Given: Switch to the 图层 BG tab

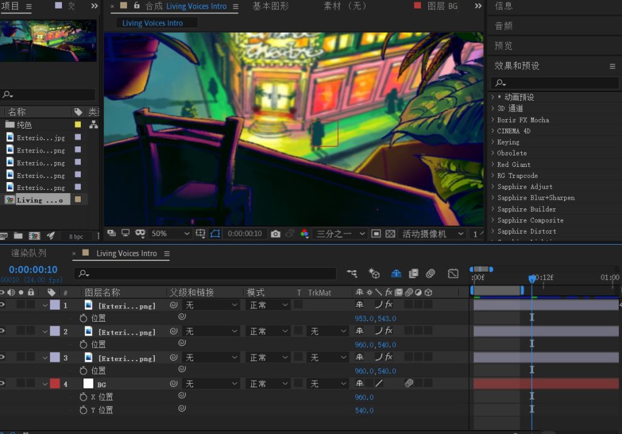Looking at the screenshot, I should pos(442,6).
